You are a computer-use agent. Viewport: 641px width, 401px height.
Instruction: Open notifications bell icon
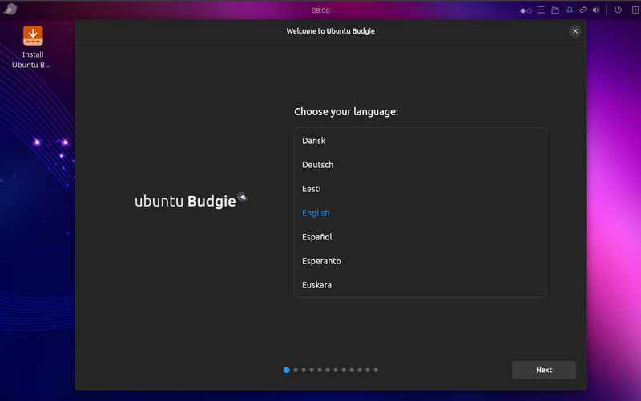tap(570, 10)
